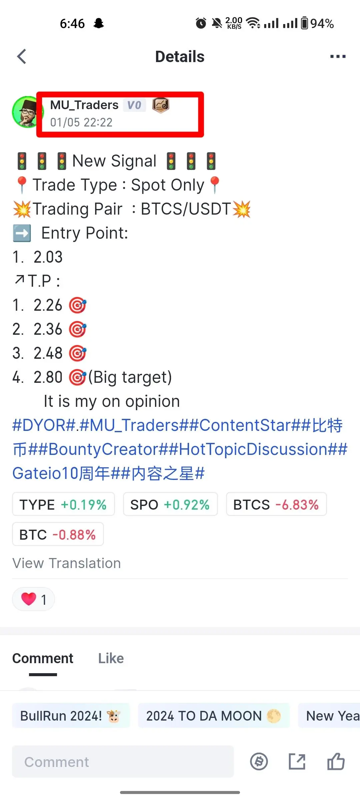Open the BTC -0.88% coin tag

click(x=58, y=534)
